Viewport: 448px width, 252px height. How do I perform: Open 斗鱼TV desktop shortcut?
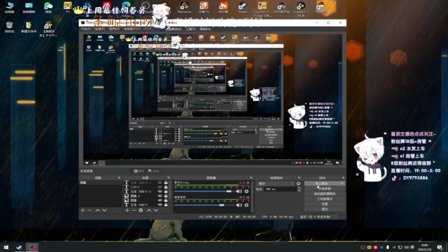(204, 8)
